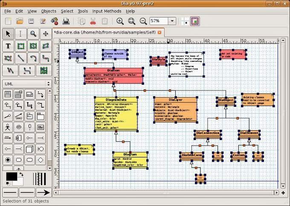Click the zoom-to-fit magnifier icon
Image resolution: width=290 pixels, height=206 pixels.
[x=132, y=21]
